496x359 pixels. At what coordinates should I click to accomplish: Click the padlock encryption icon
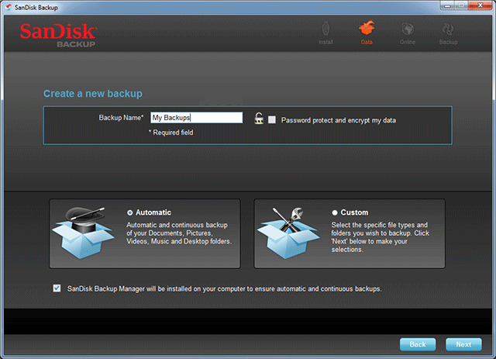click(x=259, y=119)
